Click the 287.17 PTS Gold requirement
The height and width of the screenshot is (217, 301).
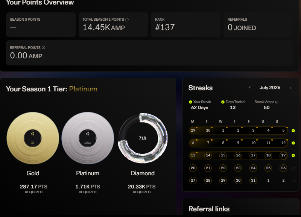pyautogui.click(x=33, y=187)
